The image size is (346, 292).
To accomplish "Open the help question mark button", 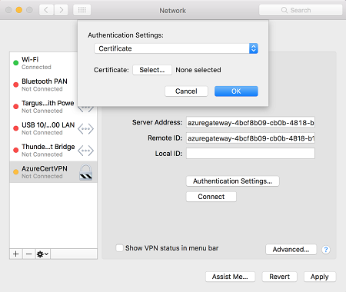I will (x=326, y=249).
